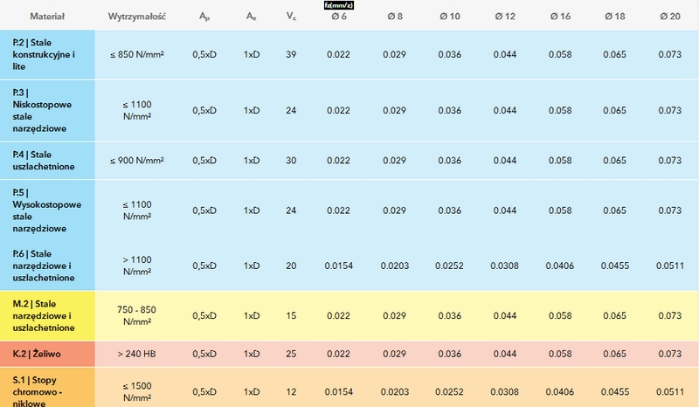Select the Vc column header
The image size is (699, 407).
[x=291, y=17]
